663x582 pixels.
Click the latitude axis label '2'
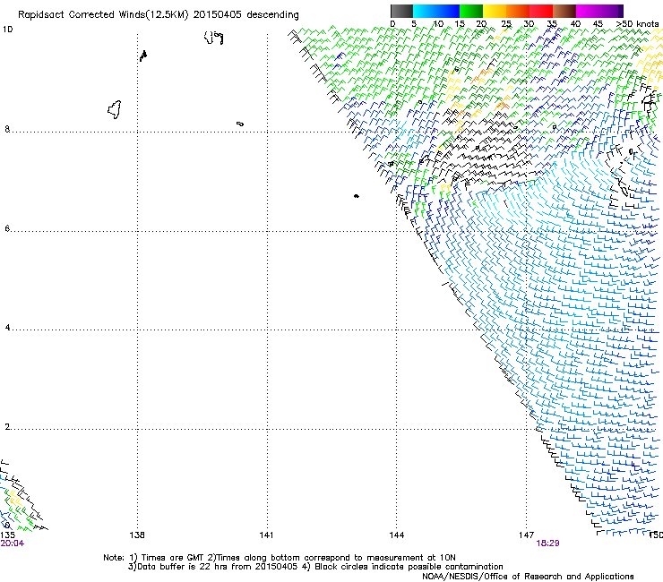7,427
